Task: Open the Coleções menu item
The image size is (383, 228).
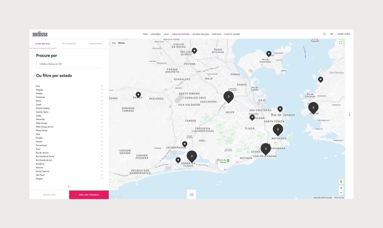Action: coord(155,34)
